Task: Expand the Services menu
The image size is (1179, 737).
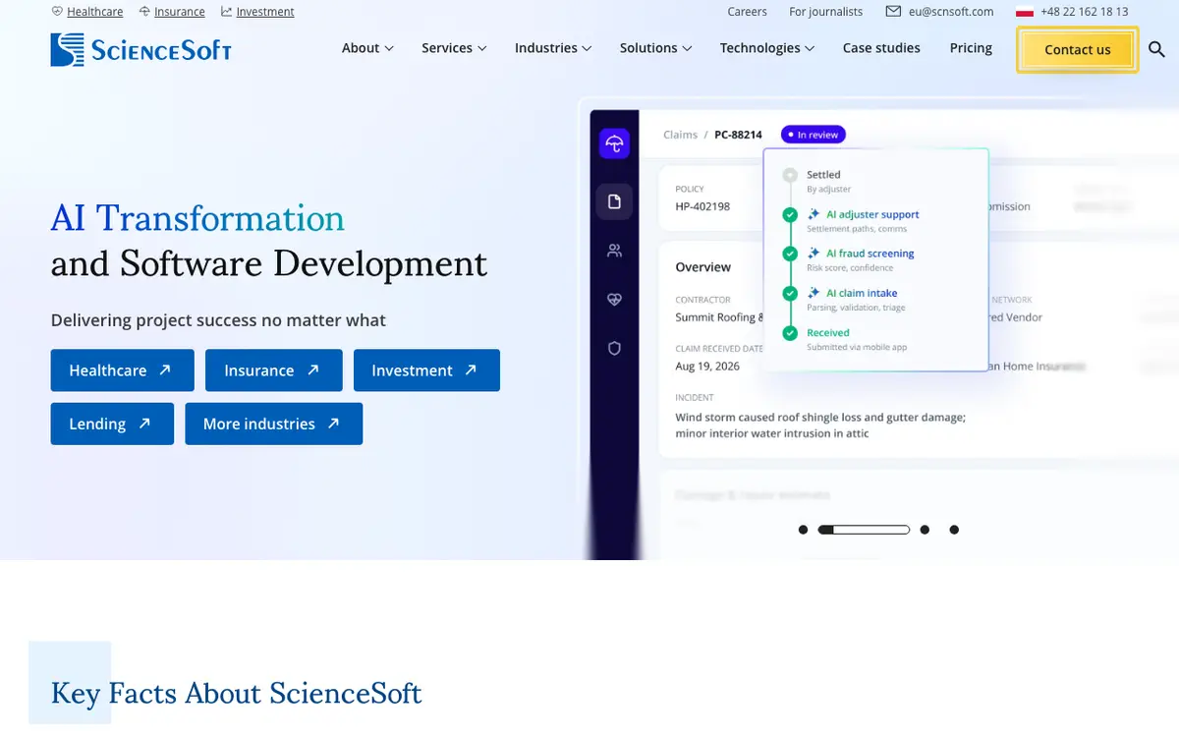Action: point(454,48)
